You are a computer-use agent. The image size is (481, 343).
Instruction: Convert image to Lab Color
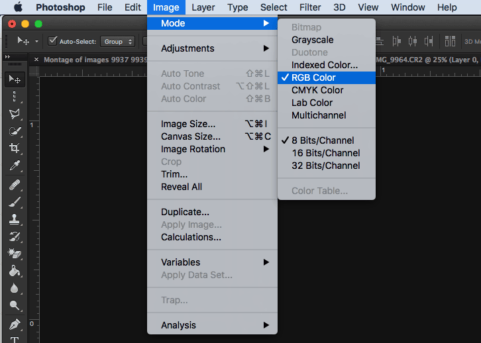point(327,103)
